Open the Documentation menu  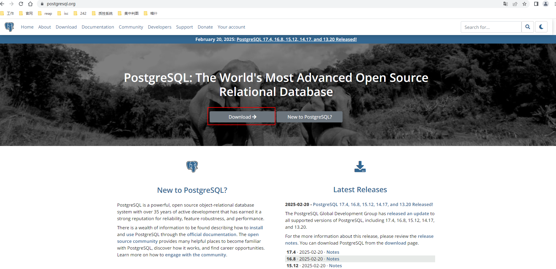(98, 27)
